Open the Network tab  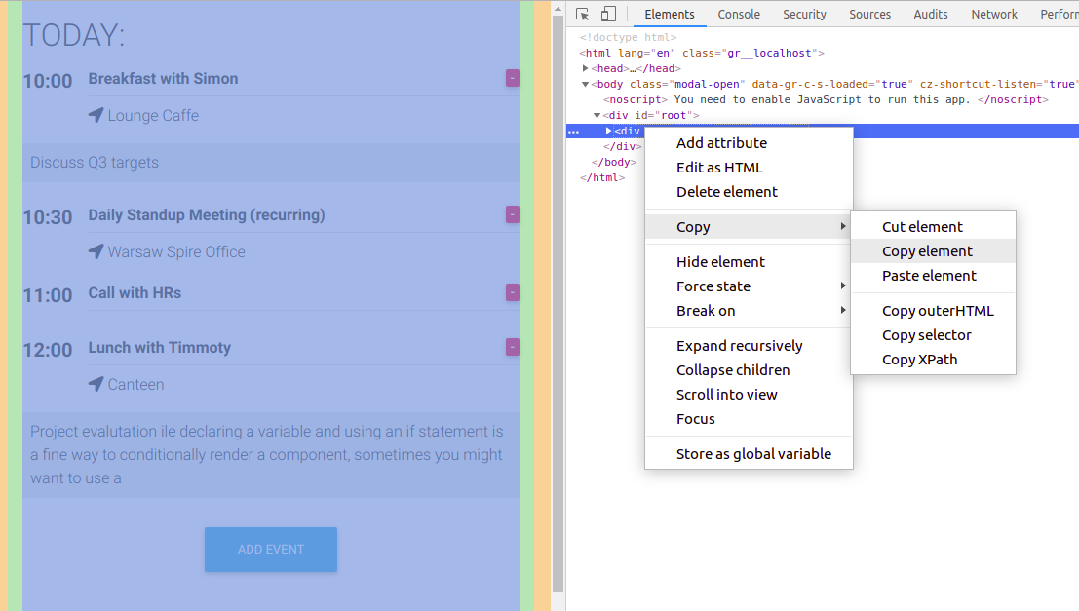[993, 14]
